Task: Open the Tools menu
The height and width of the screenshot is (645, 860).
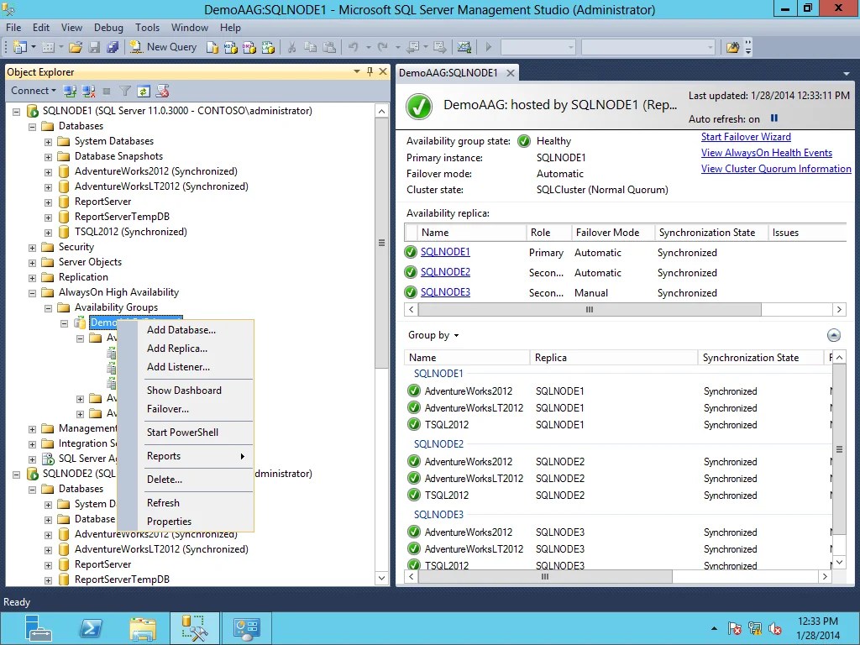Action: [x=147, y=28]
